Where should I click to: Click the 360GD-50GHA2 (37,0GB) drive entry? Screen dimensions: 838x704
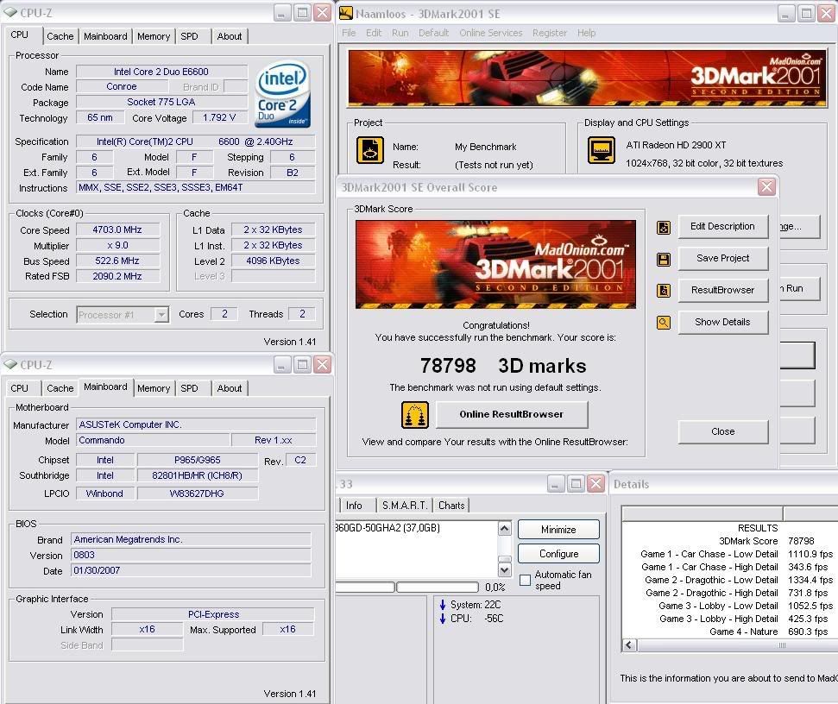coord(388,528)
